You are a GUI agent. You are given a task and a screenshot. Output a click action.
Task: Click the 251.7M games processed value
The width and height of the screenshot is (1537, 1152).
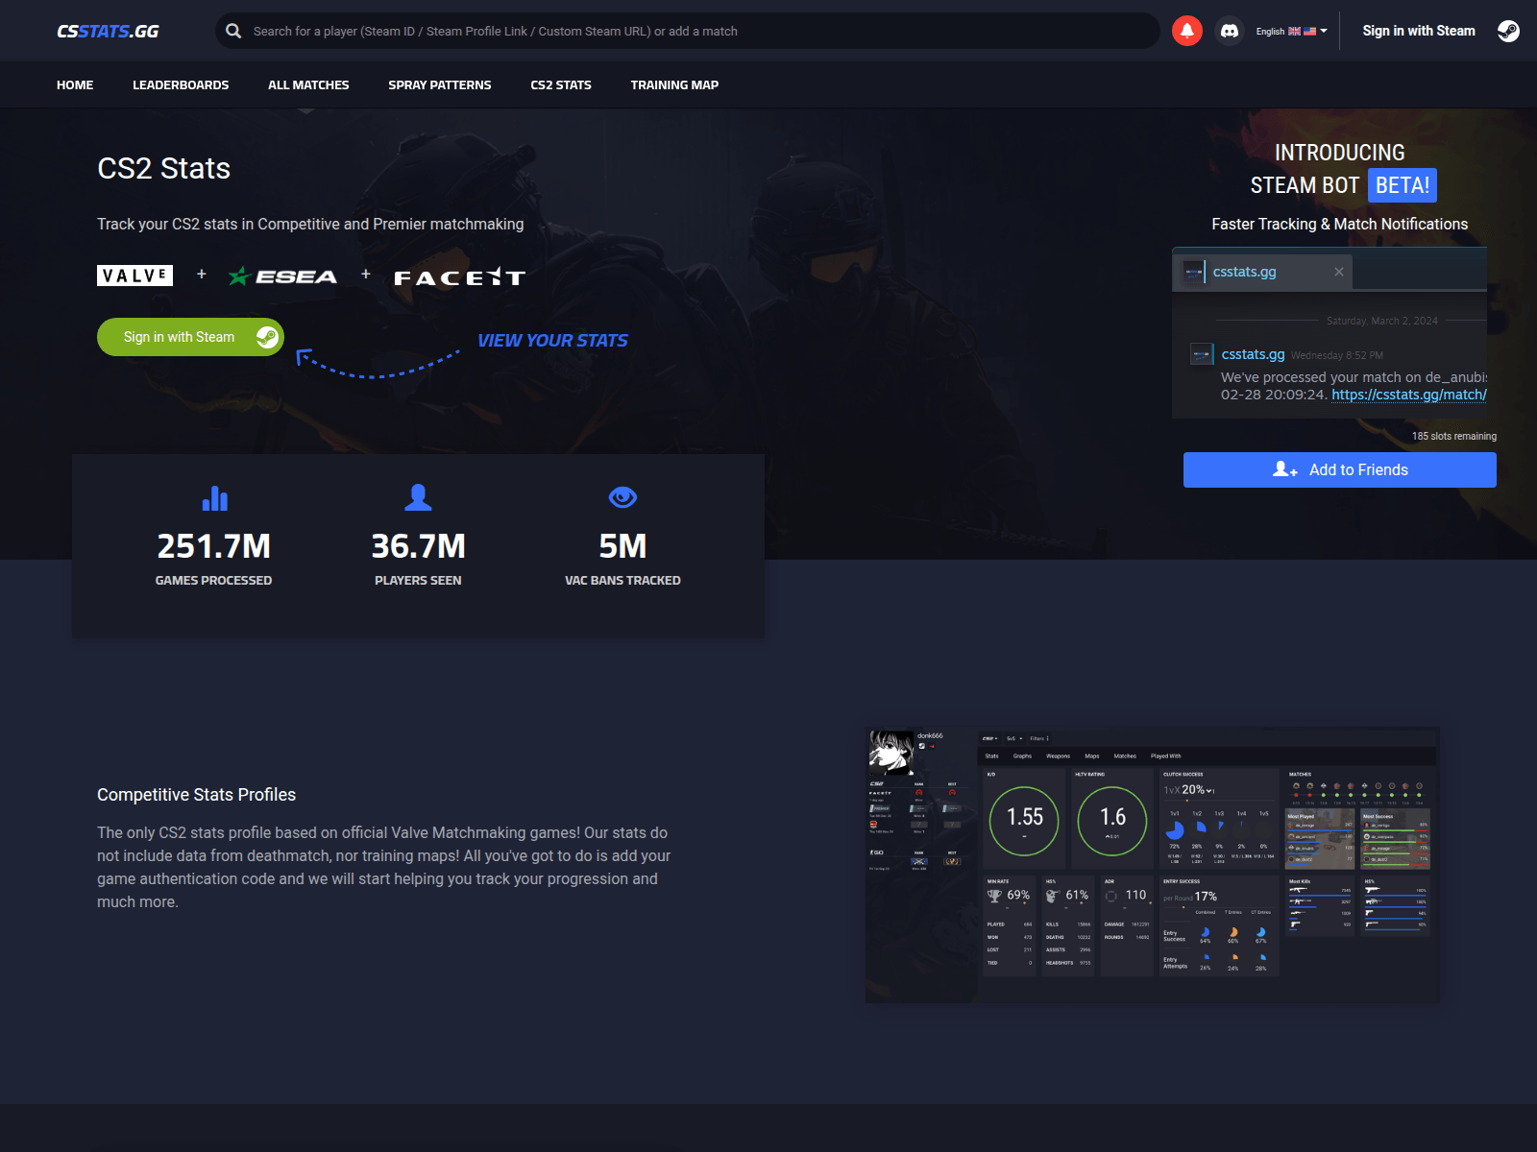click(x=214, y=546)
